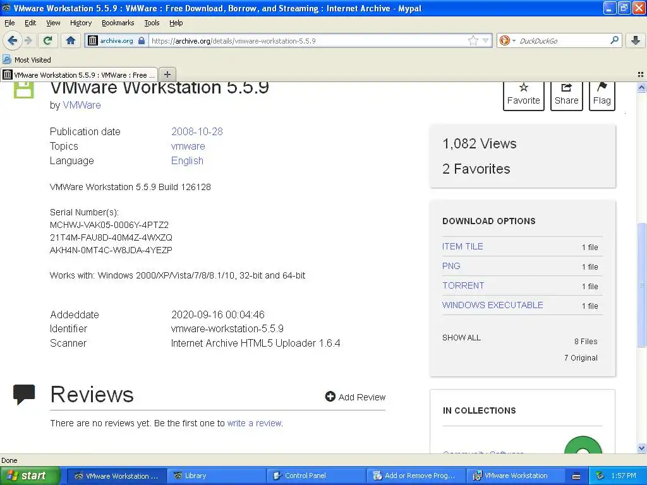The image size is (647, 485).
Task: Click the Add Review plus icon
Action: 330,397
